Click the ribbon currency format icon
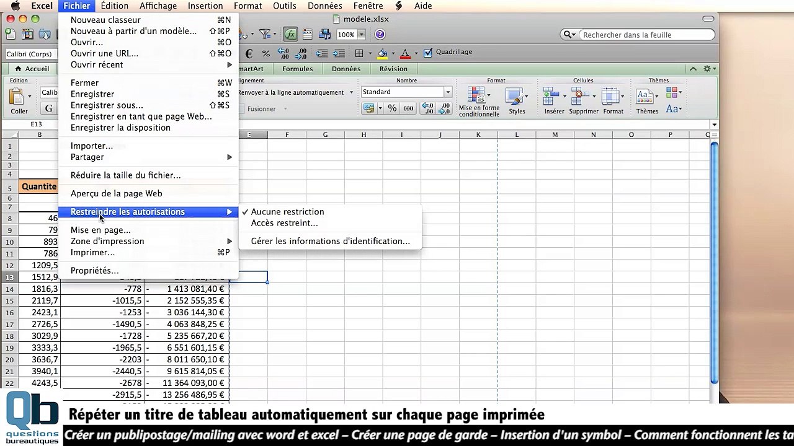The image size is (794, 446). [x=369, y=108]
